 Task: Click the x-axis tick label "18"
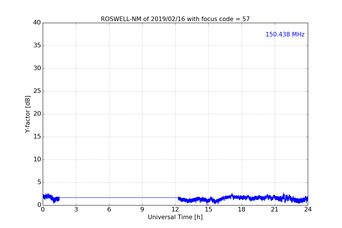(242, 209)
